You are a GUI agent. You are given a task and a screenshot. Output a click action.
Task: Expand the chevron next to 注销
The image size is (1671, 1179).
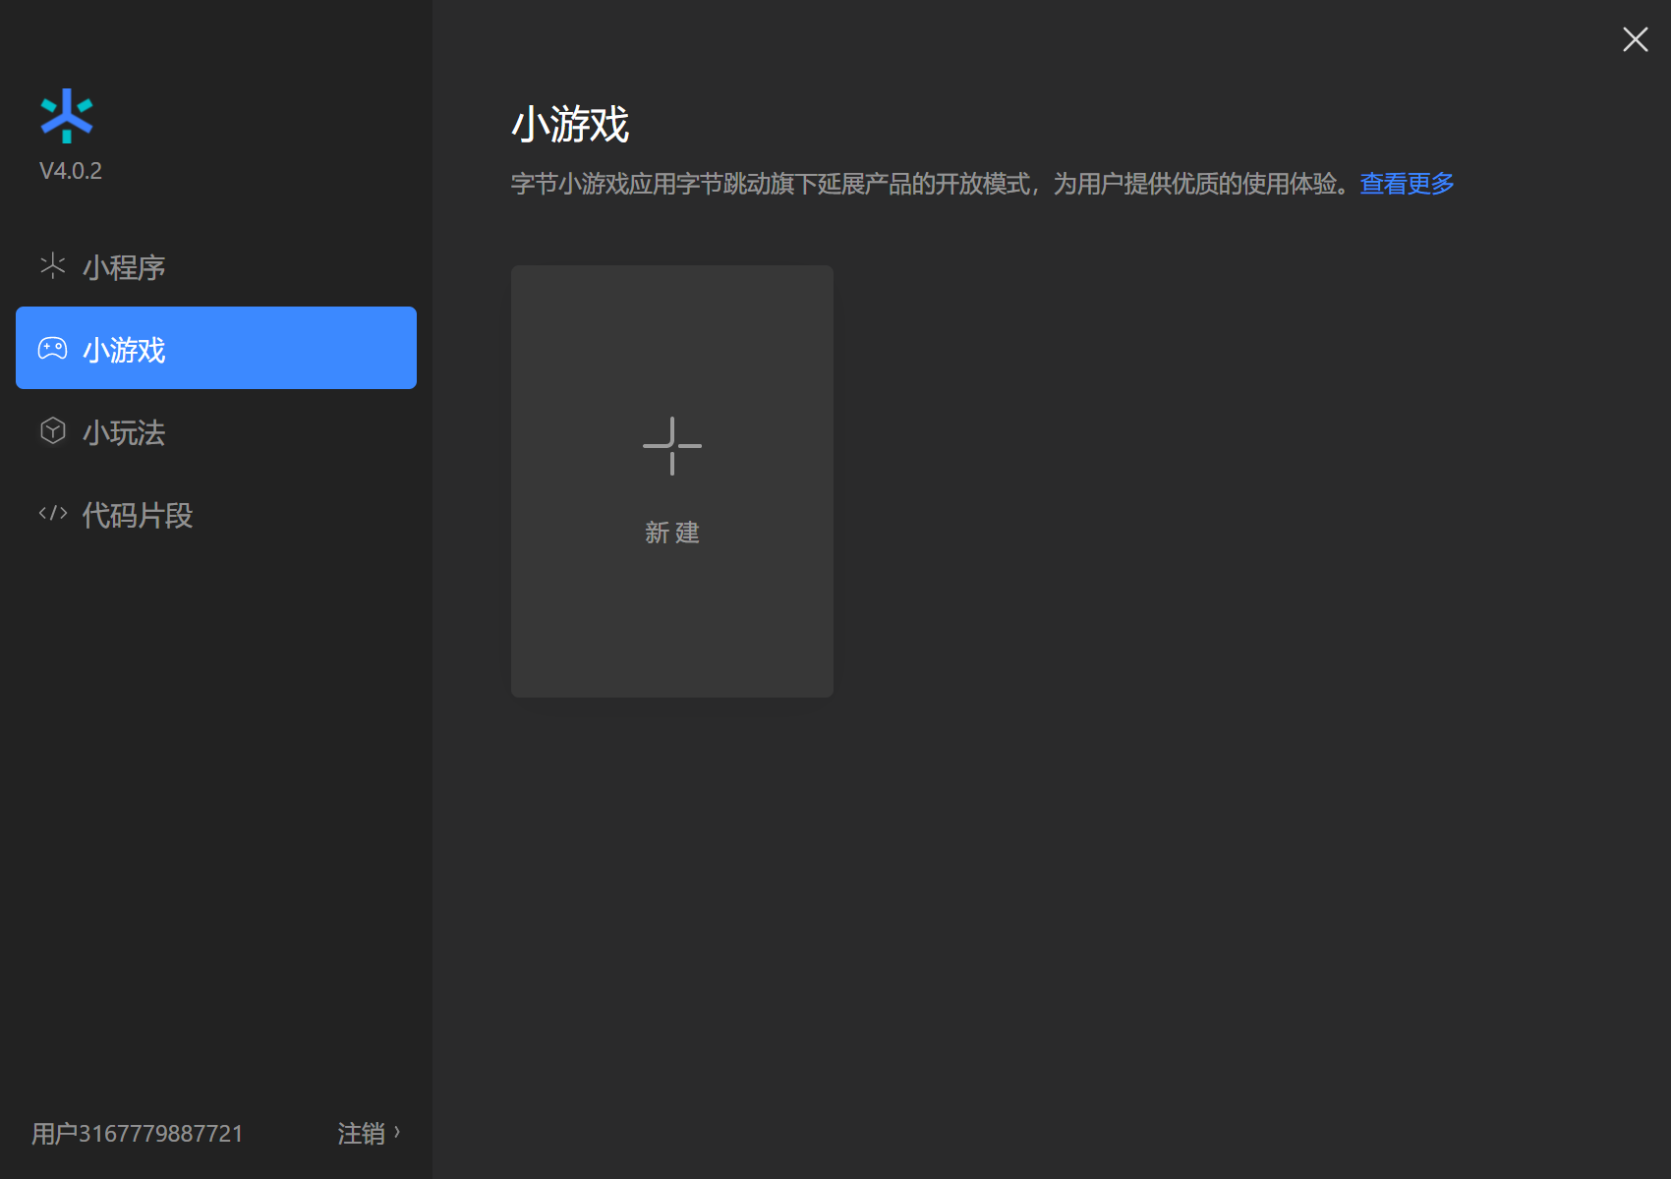[x=397, y=1133]
